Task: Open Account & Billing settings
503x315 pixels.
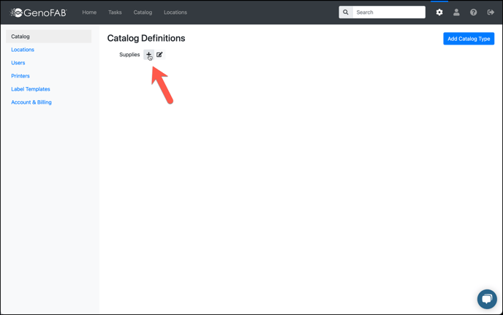Action: [x=31, y=102]
